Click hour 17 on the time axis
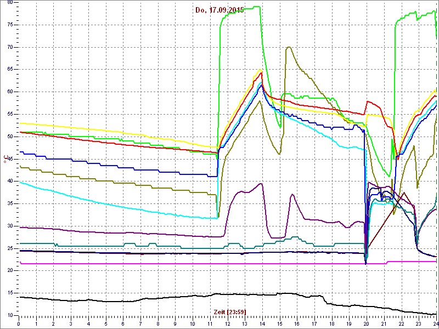 pyautogui.click(x=314, y=324)
